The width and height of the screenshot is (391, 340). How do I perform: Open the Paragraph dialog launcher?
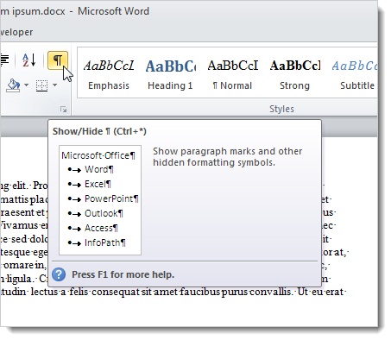(63, 109)
